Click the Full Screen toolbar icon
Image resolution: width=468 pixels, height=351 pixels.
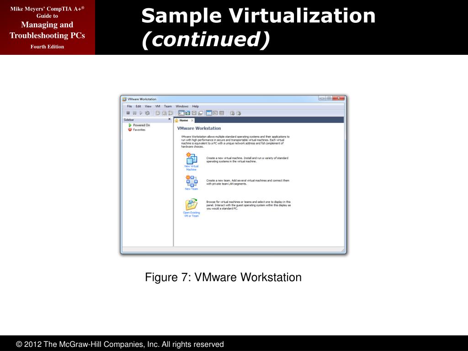194,113
